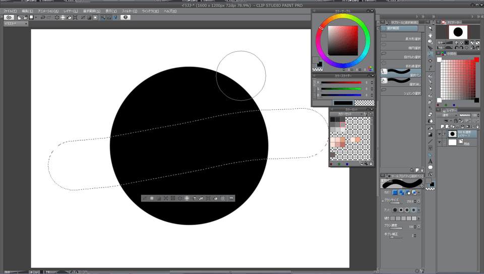484x274 pixels.
Task: Choose the 選択消し sub tool
Action: click(401, 81)
